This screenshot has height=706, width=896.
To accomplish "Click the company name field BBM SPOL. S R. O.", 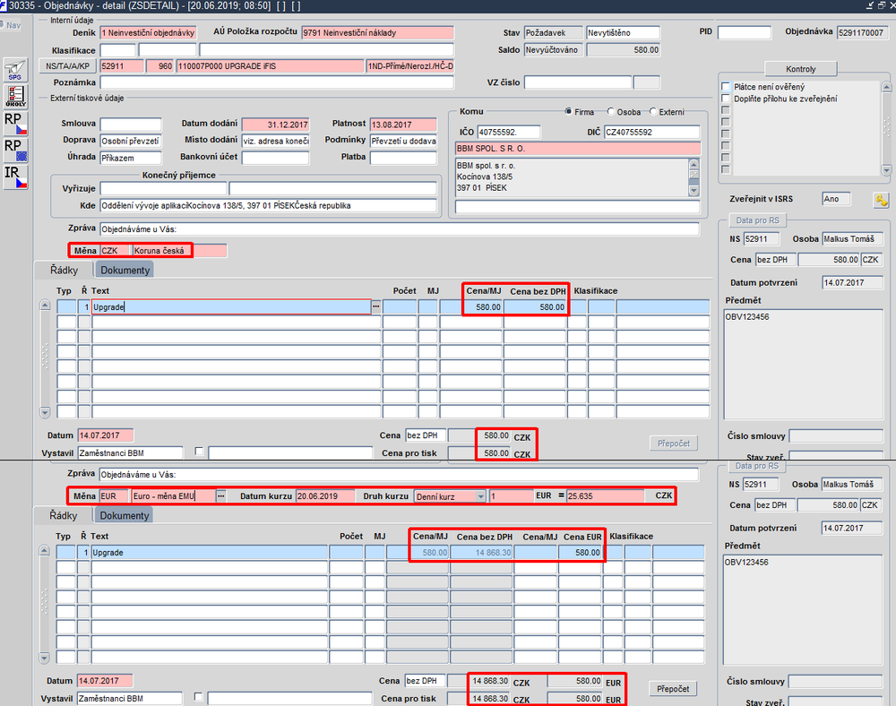I will click(x=578, y=149).
